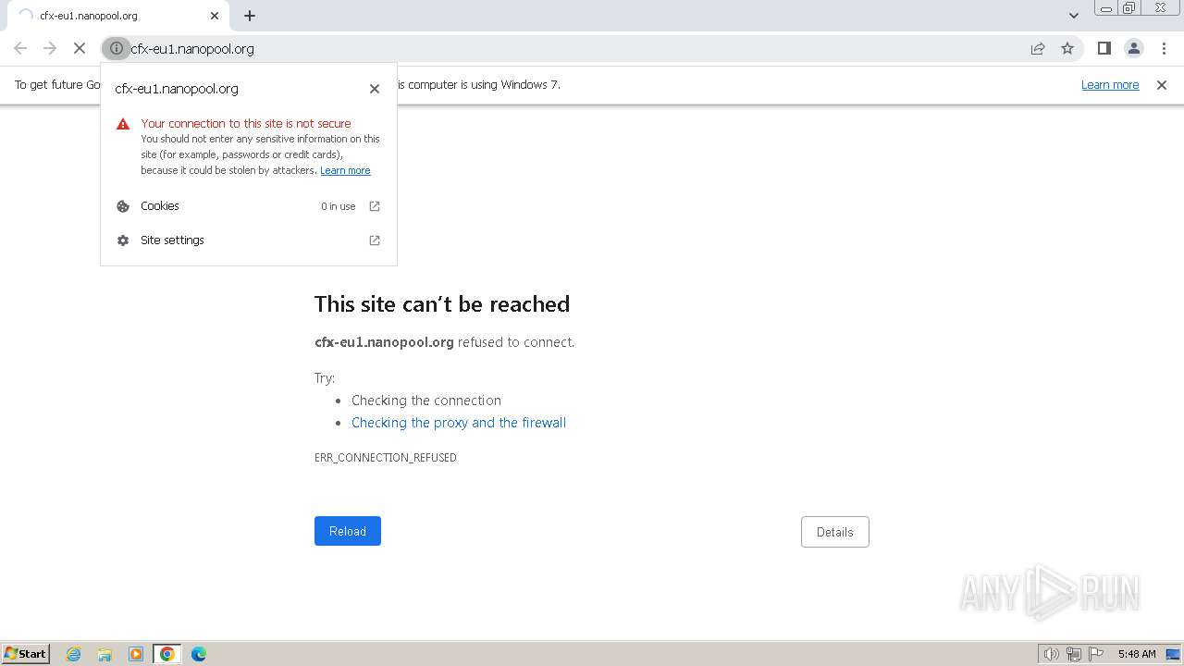Open the Windows Start menu

[26, 654]
